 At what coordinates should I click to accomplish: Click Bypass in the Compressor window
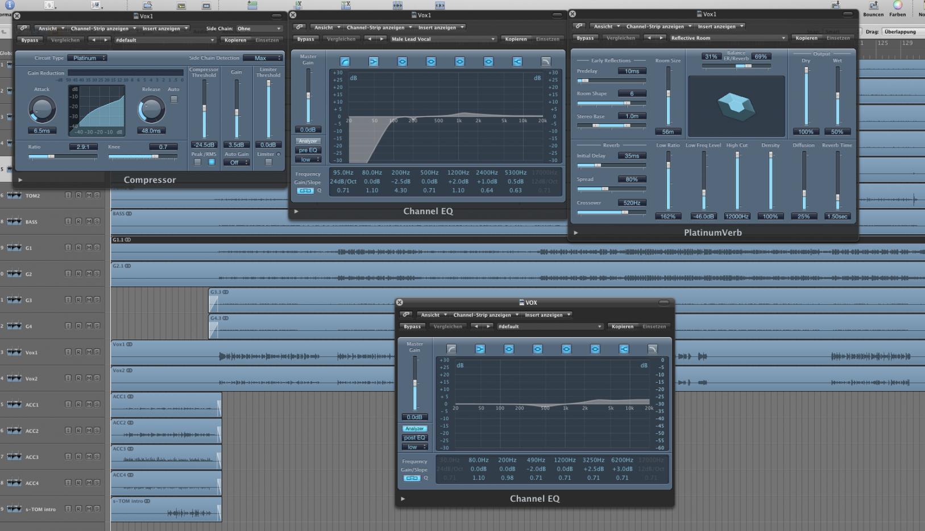coord(30,40)
